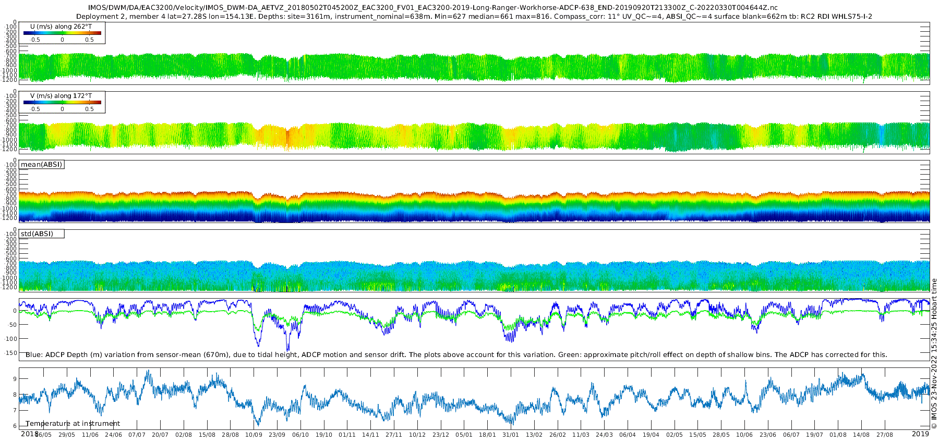
Task: Click the 2018 year label
Action: click(29, 434)
